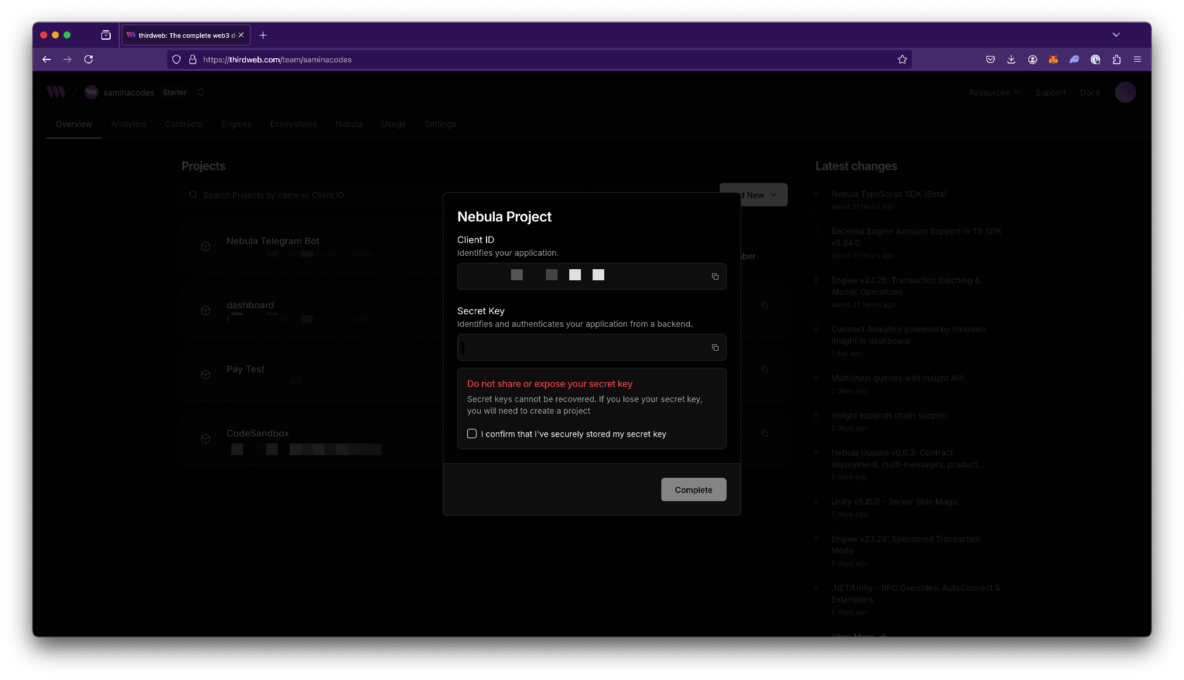Viewport: 1184px width, 680px height.
Task: Expand the team switcher next to Starter
Action: tap(200, 92)
